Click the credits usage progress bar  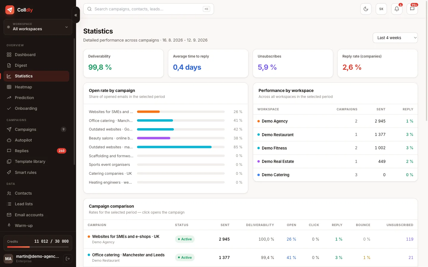coord(38,247)
